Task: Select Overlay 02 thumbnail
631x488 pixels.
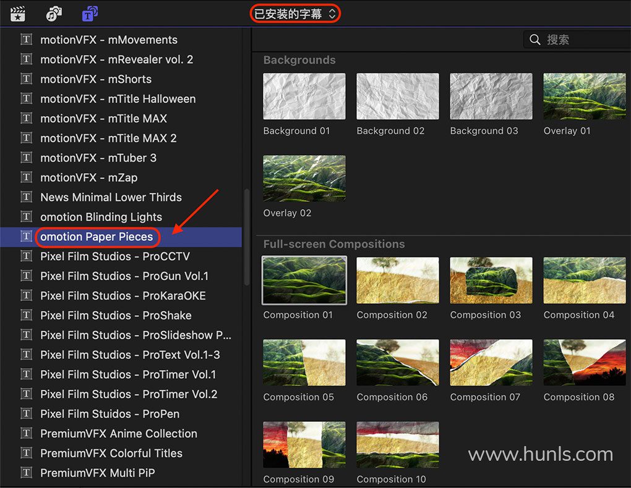Action: pos(304,179)
